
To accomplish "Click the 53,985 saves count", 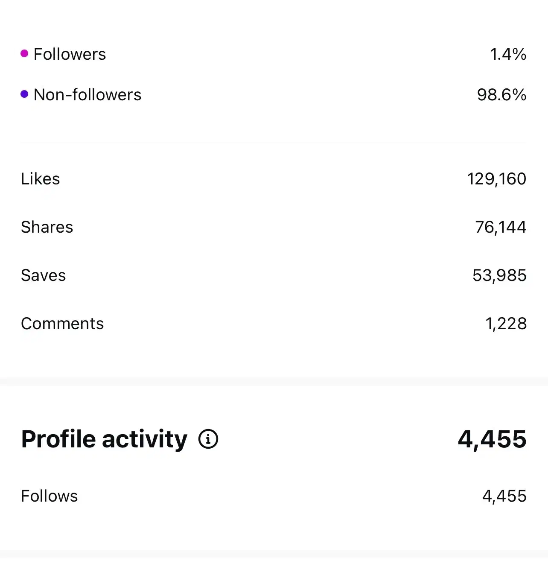I will [499, 275].
